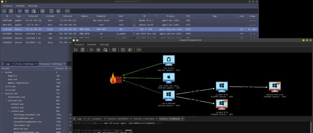The width and height of the screenshot is (313, 133).
Task: Show sessions table list icon in back window
Action: [x=20, y=11]
